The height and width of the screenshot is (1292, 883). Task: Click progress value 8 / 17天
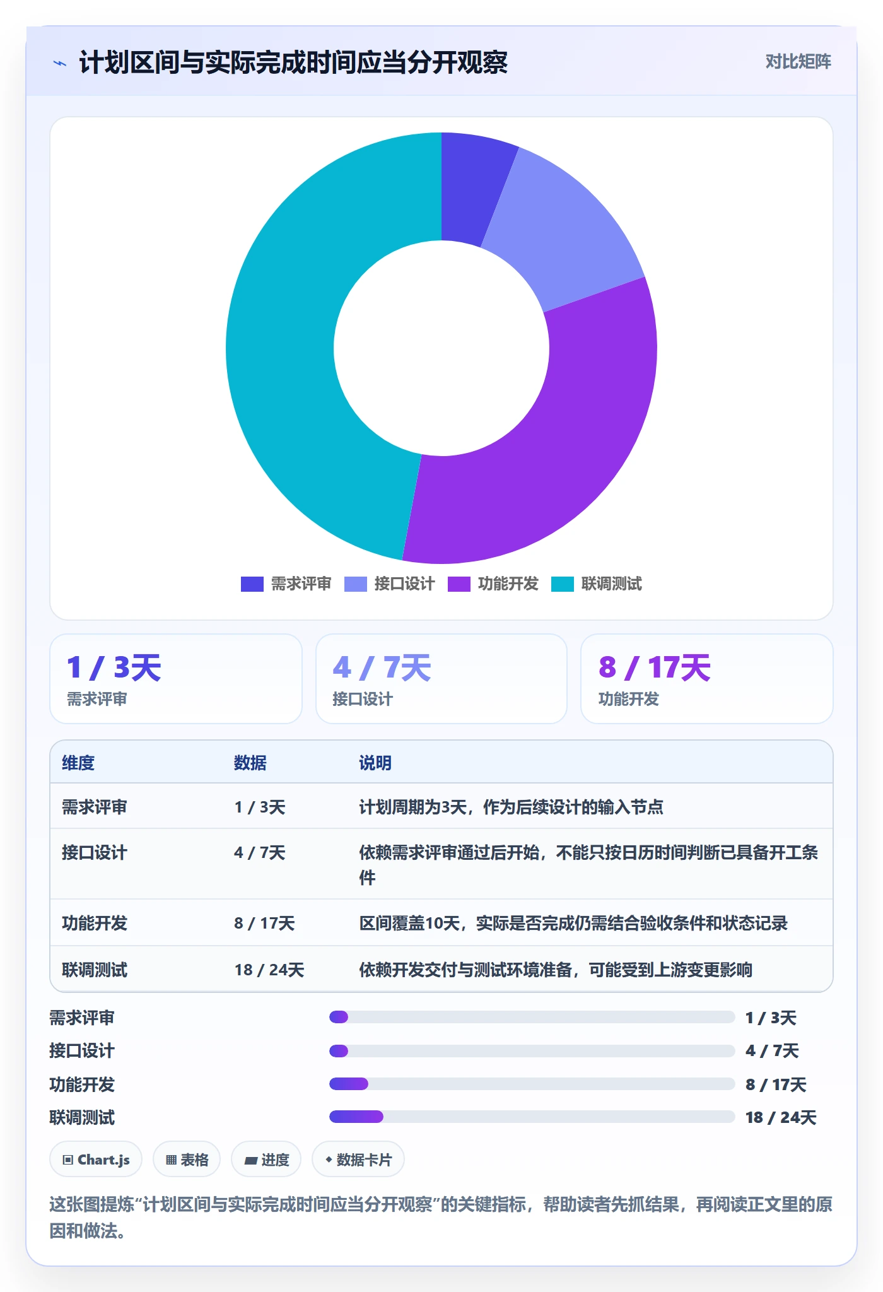pyautogui.click(x=776, y=1084)
